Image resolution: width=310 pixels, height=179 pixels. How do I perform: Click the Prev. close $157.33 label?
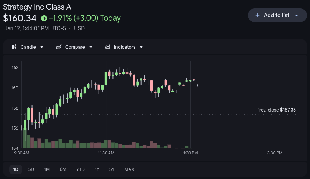[276, 110]
